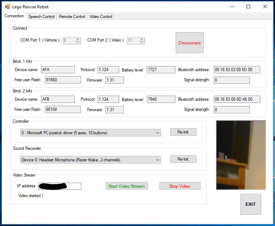Click the Brick 2 Free user Flash field
The width and height of the screenshot is (275, 226).
click(63, 109)
